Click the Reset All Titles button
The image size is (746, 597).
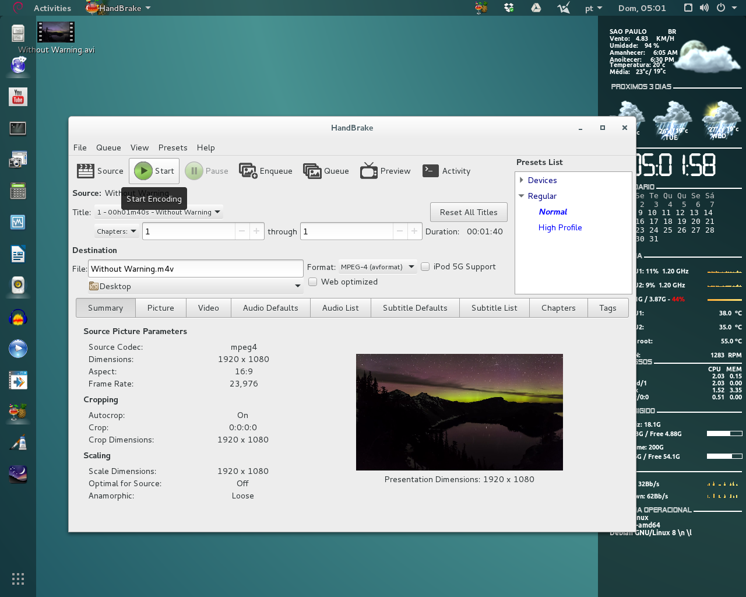469,212
